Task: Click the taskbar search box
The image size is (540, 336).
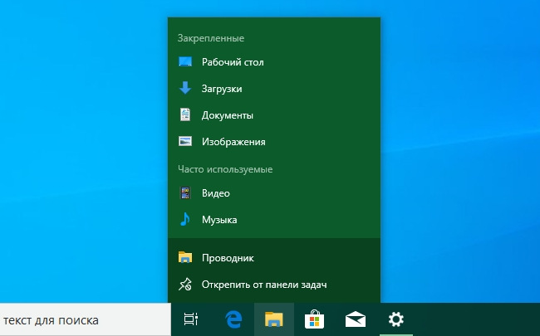Action: (86, 320)
